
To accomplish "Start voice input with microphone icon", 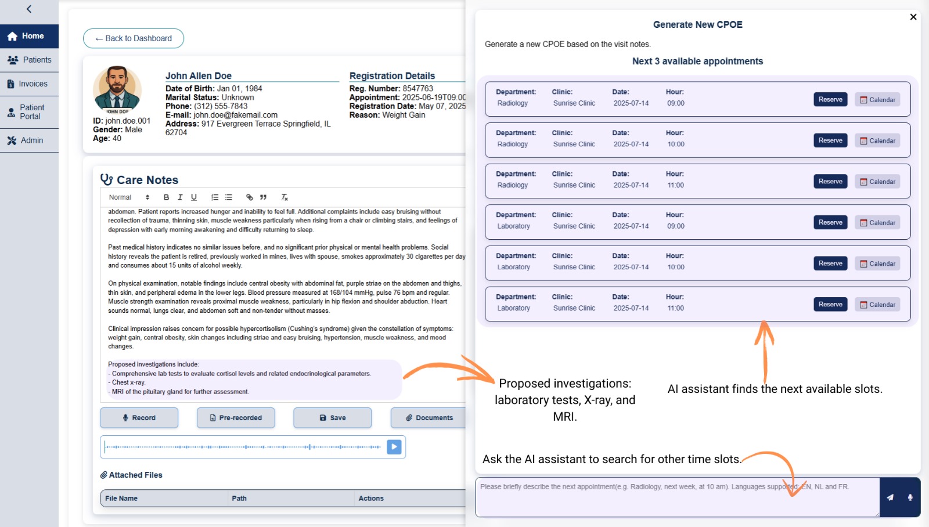I will (910, 497).
